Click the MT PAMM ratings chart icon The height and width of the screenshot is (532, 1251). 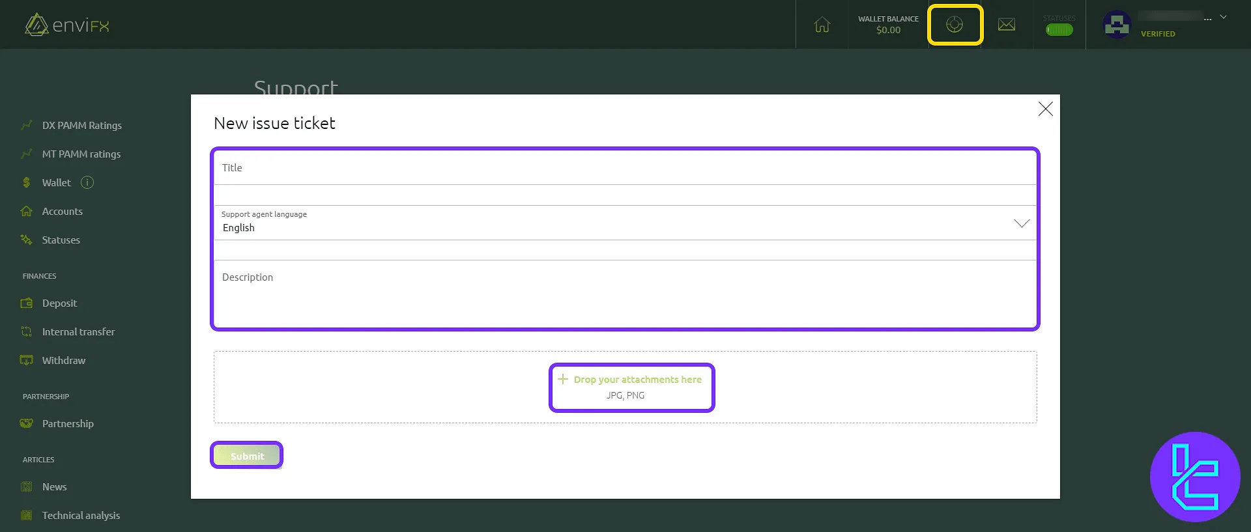[x=26, y=154]
